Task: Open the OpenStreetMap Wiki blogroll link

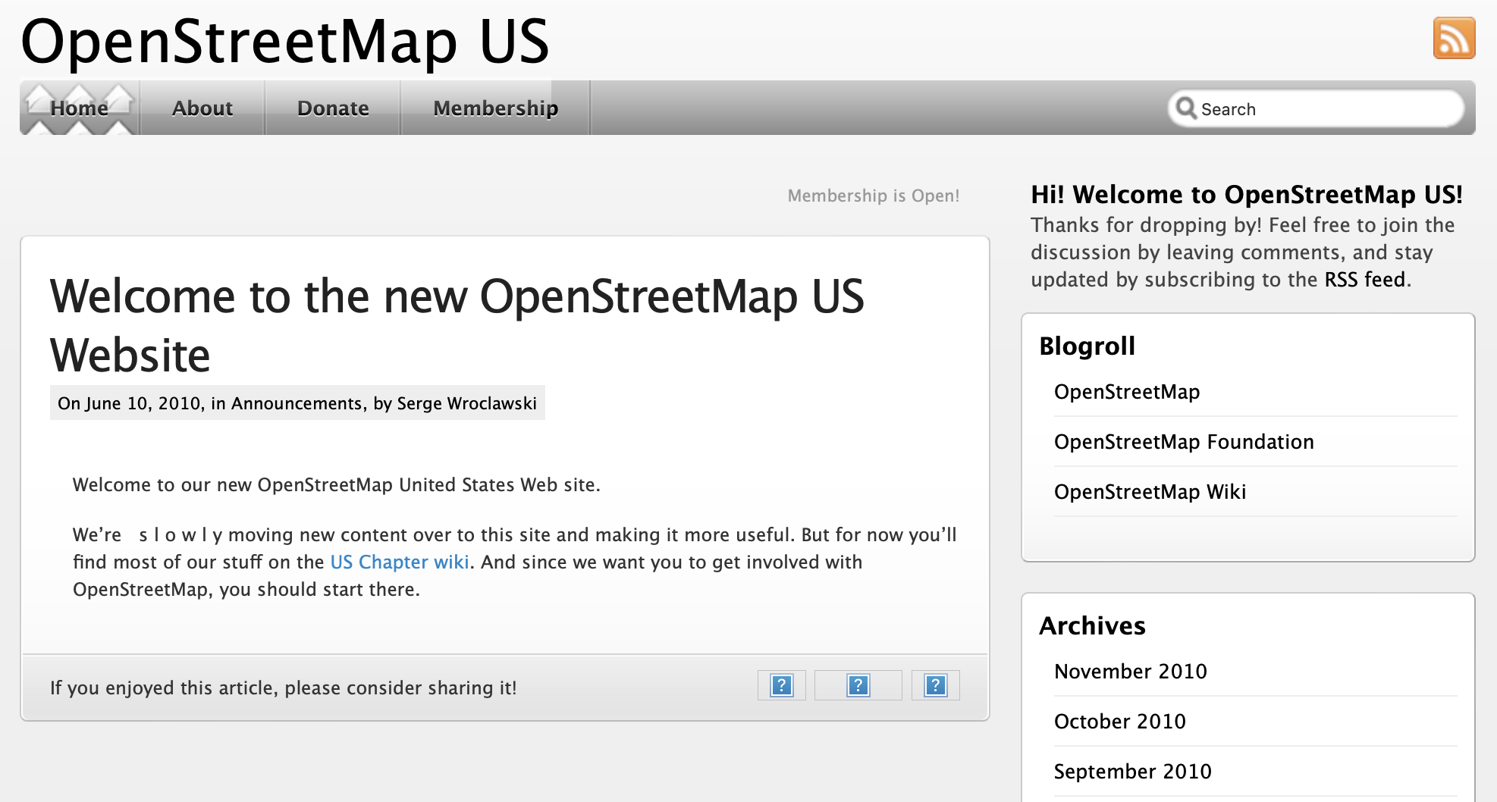Action: click(1150, 492)
